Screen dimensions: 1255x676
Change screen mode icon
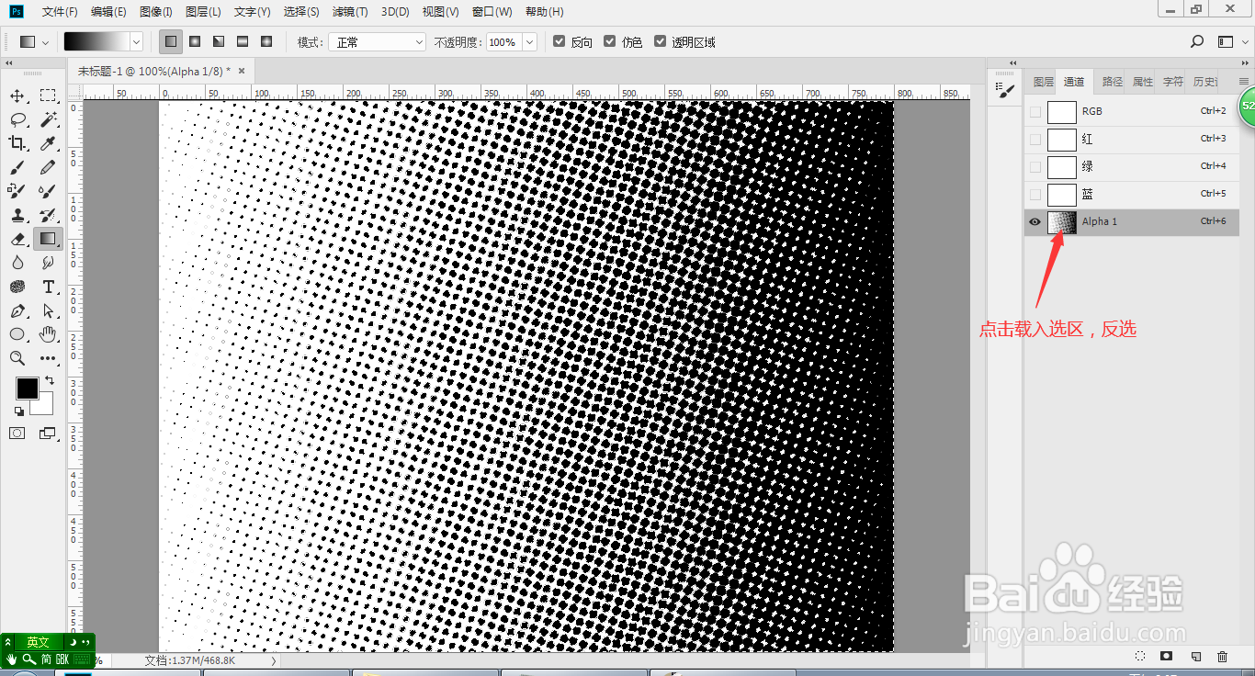[x=47, y=433]
